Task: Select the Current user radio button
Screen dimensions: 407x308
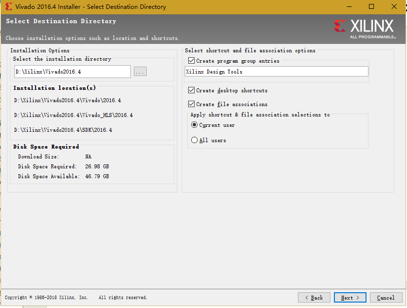Action: tap(194, 125)
